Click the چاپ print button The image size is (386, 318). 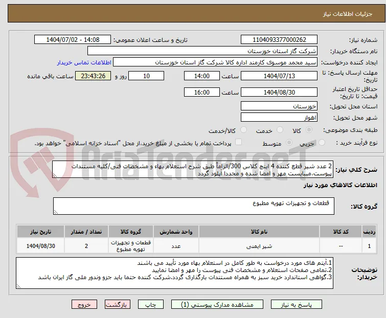(151, 305)
